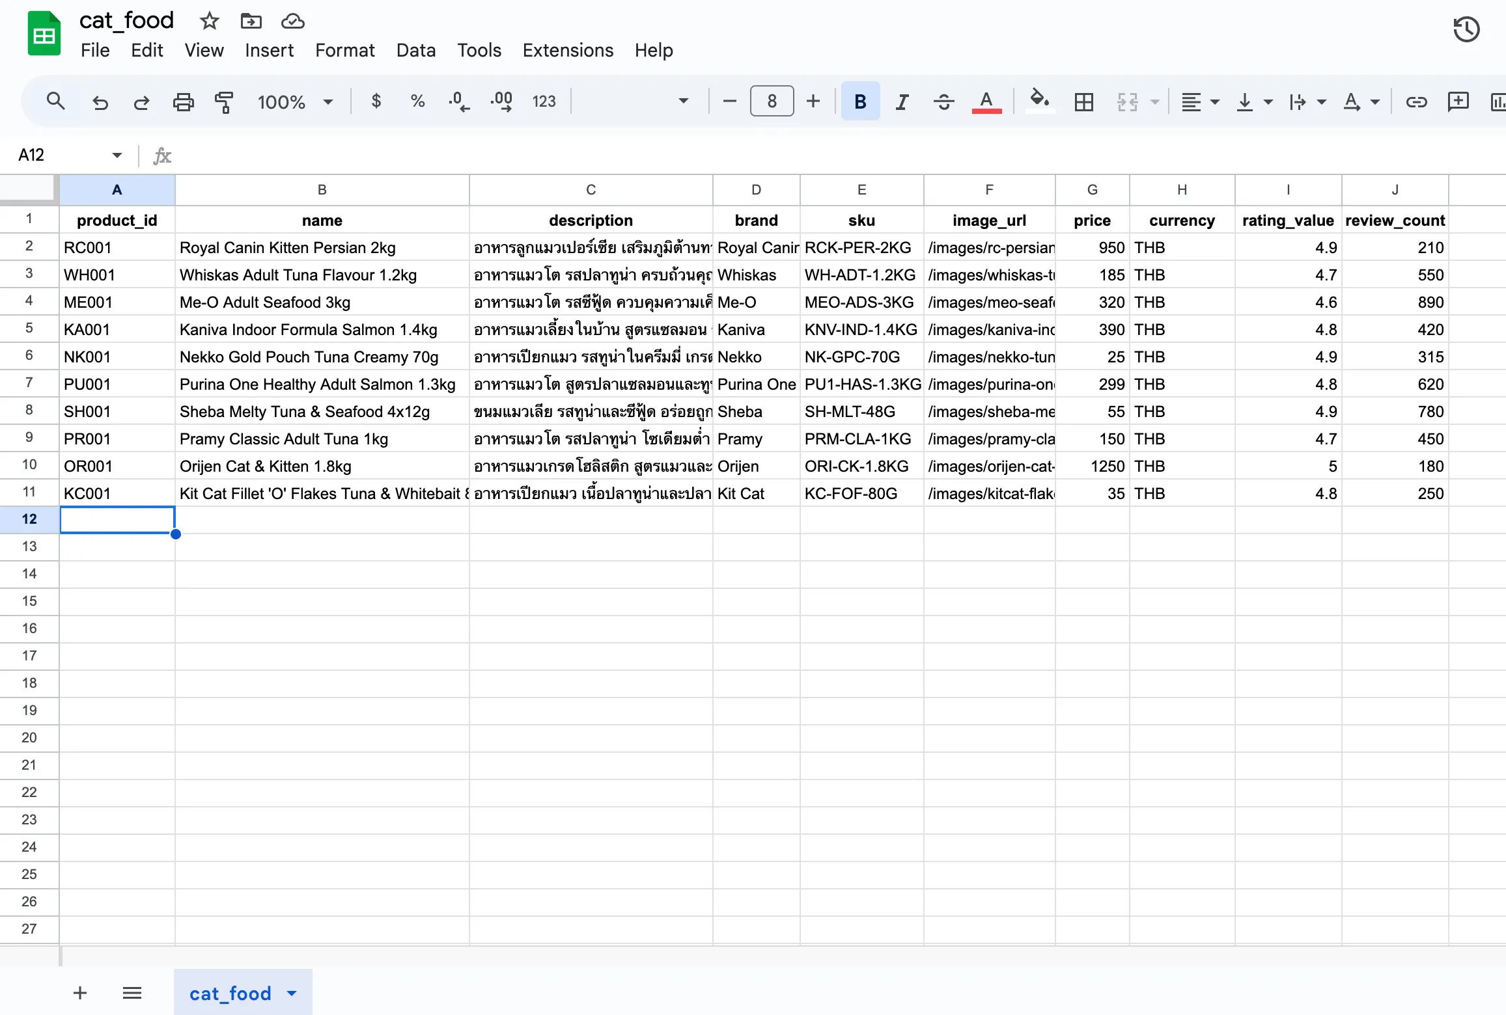Image resolution: width=1506 pixels, height=1015 pixels.
Task: Open the File menu
Action: [x=95, y=50]
